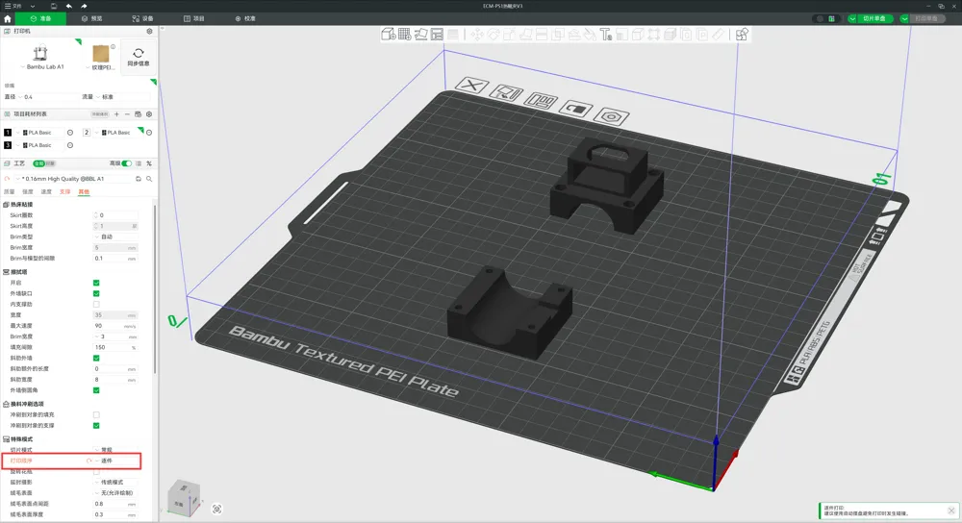Zoom to fit icon beside view cube

(x=216, y=509)
